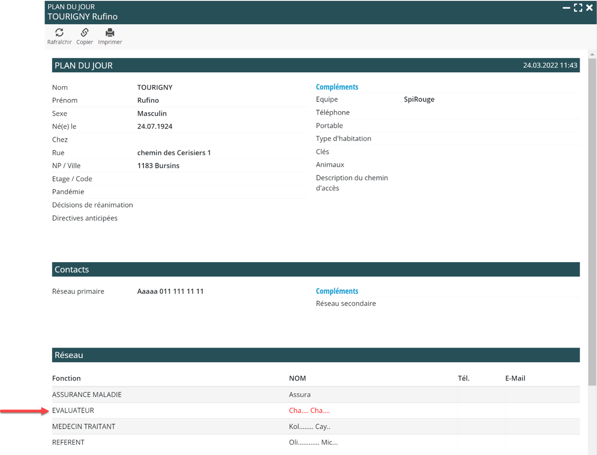Screen dimensions: 597x455
Task: Select the MEDECIN TRAITANT row
Action: click(84, 426)
